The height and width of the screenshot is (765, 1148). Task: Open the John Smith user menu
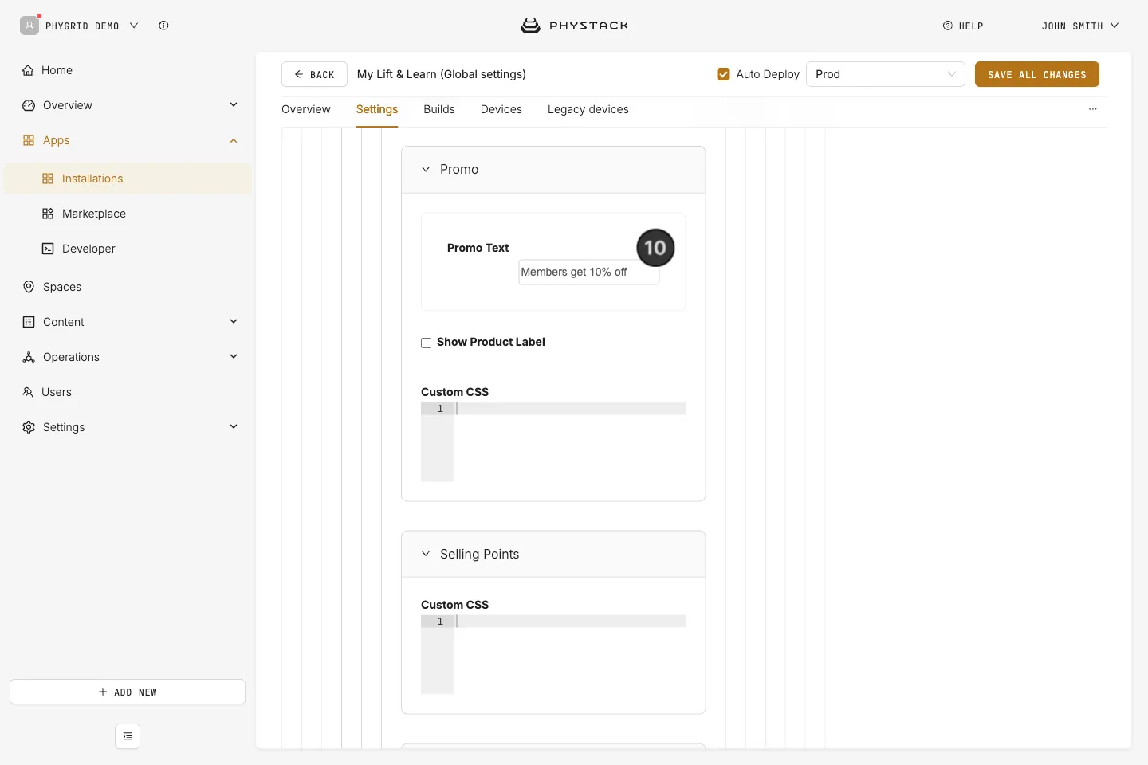coord(1080,25)
